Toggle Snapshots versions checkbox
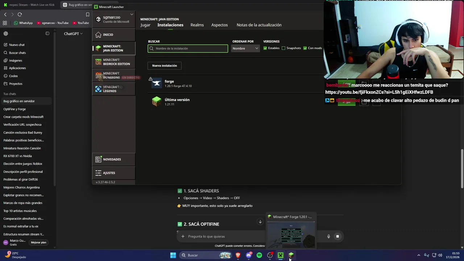Image resolution: width=464 pixels, height=261 pixels. (283, 48)
